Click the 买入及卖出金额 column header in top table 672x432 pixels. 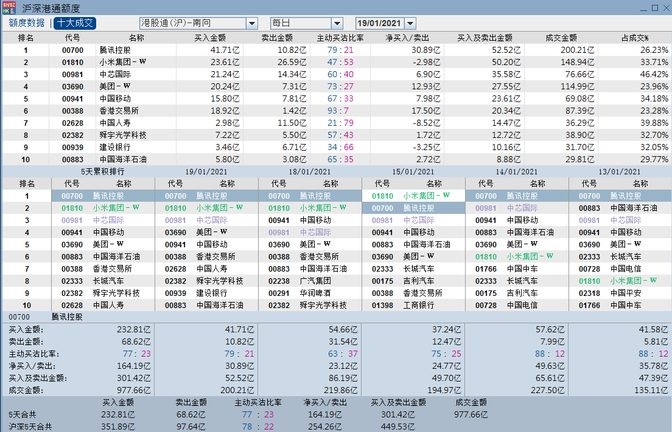[x=485, y=38]
